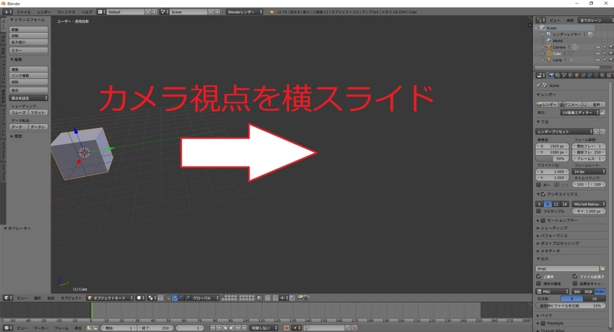Play animation in reverse in timeline
The width and height of the screenshot is (614, 332).
click(x=225, y=328)
